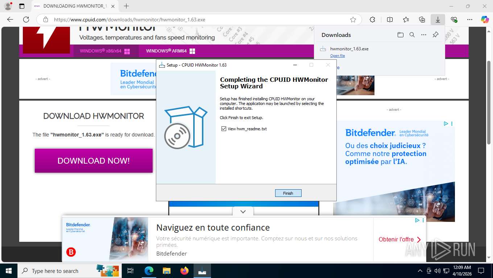Search downloads with magnifier icon
The height and width of the screenshot is (278, 493).
(x=412, y=35)
